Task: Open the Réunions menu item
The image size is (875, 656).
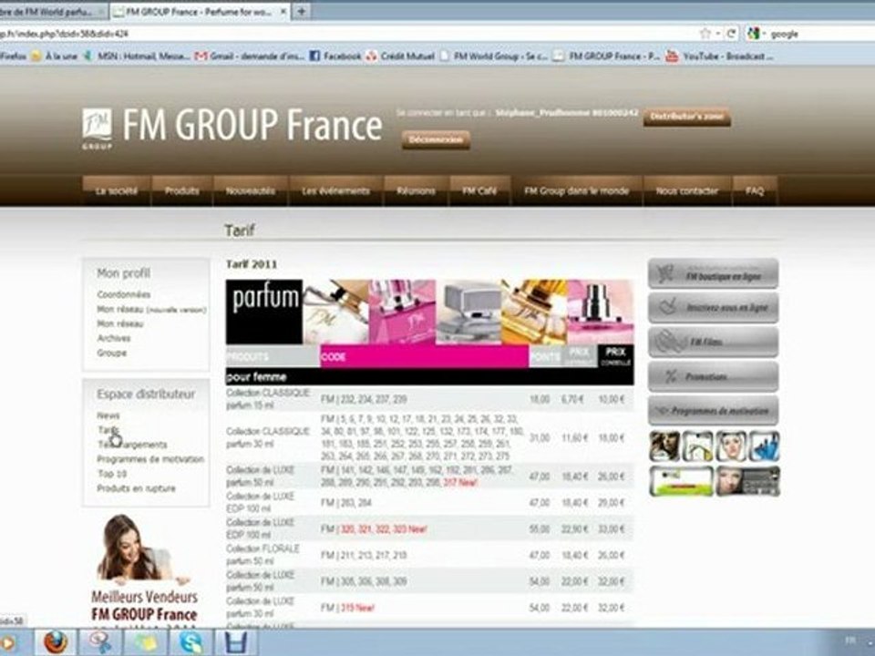Action: pyautogui.click(x=416, y=190)
